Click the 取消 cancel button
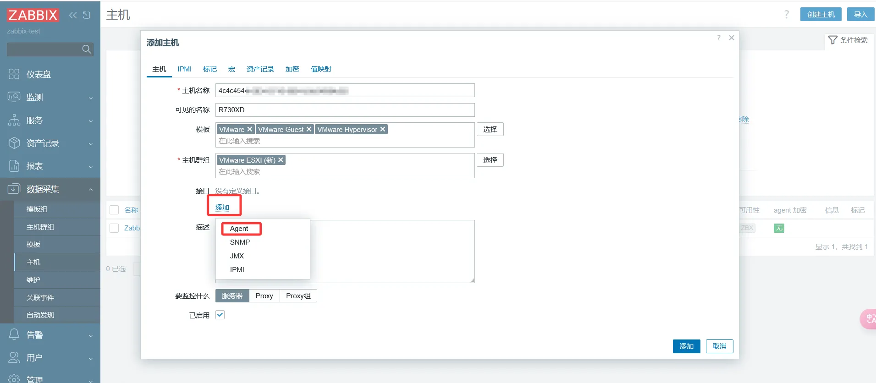The width and height of the screenshot is (876, 383). (720, 346)
